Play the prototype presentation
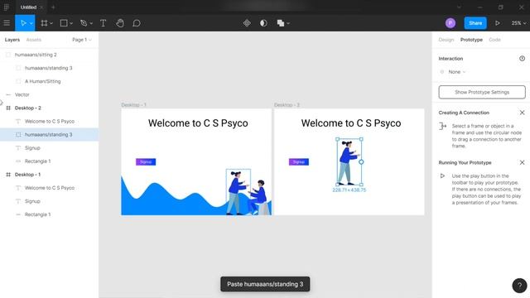 pos(498,23)
